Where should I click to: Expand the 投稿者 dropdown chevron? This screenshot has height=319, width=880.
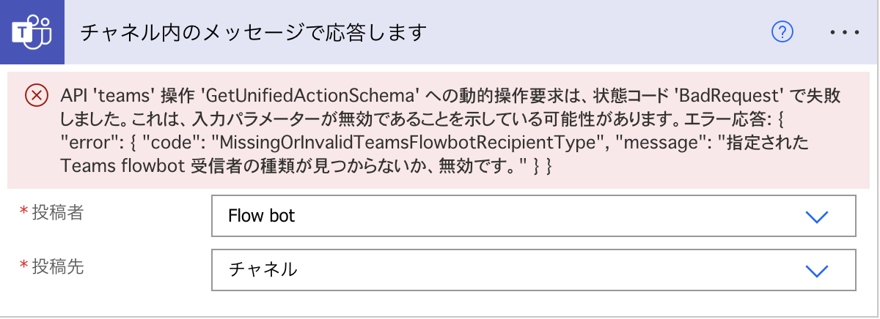click(x=816, y=217)
